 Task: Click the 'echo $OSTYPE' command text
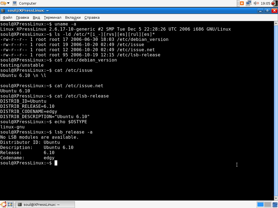(x=71, y=122)
